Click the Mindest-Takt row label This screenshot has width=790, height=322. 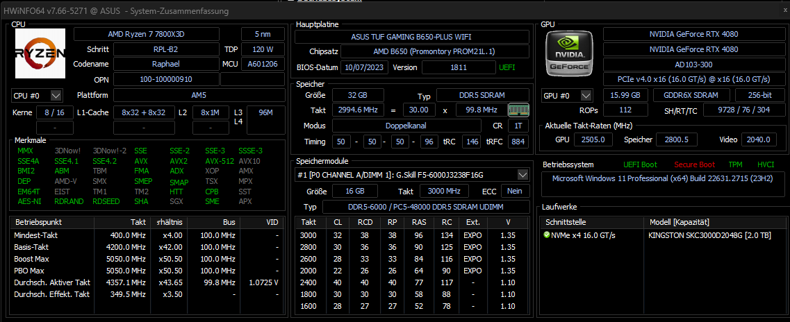(34, 235)
